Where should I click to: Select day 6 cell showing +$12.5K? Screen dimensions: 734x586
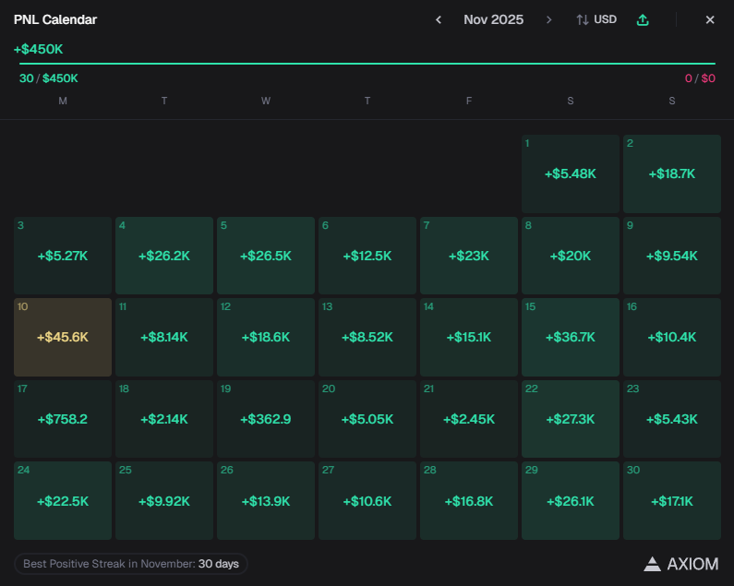coord(367,256)
